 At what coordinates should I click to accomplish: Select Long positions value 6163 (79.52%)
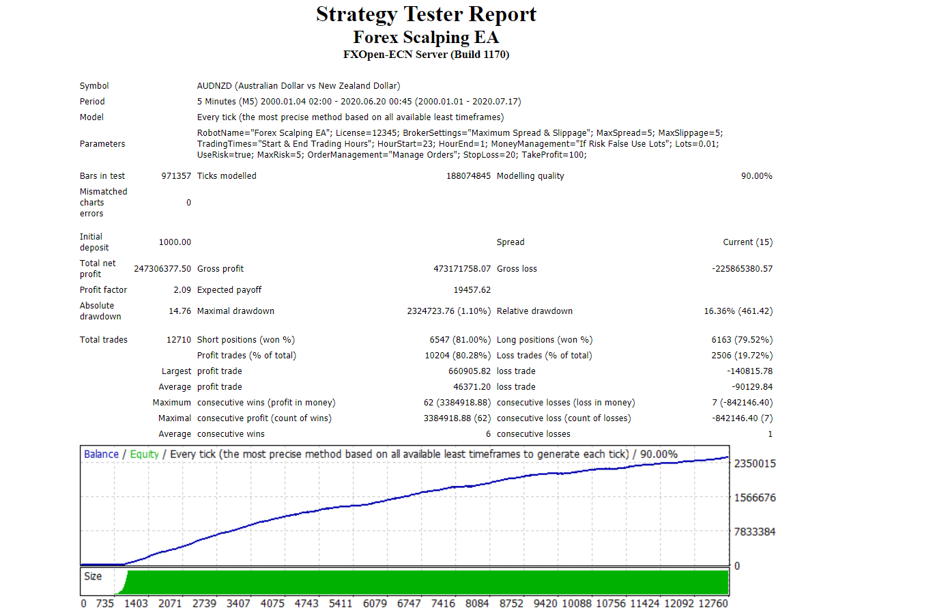(x=742, y=340)
